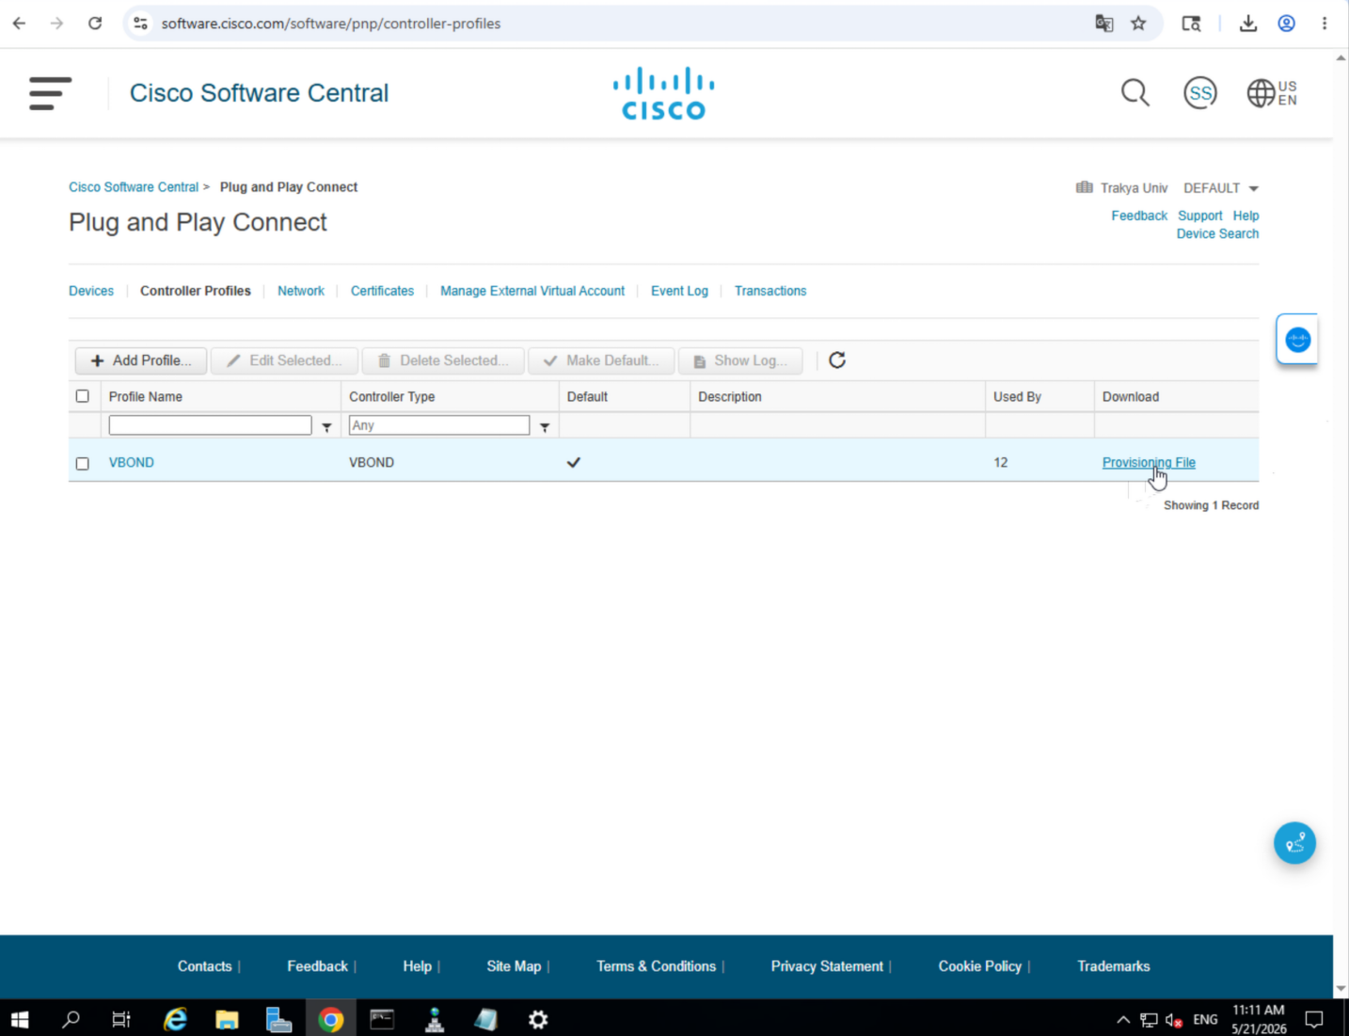Refresh the controller profiles table

point(837,360)
